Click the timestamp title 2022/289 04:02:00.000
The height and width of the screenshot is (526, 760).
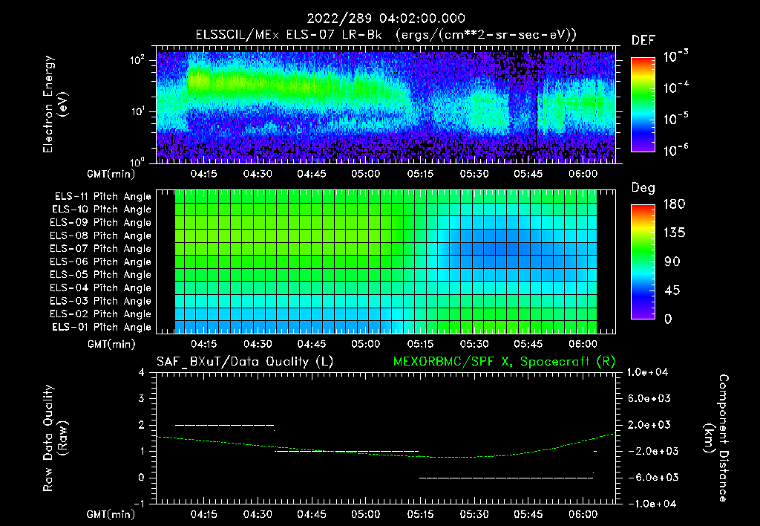386,19
